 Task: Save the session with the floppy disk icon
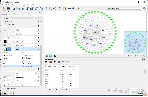pyautogui.click(x=9, y=8)
